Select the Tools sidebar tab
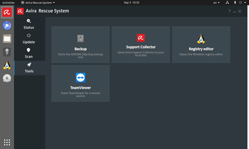 click(29, 68)
